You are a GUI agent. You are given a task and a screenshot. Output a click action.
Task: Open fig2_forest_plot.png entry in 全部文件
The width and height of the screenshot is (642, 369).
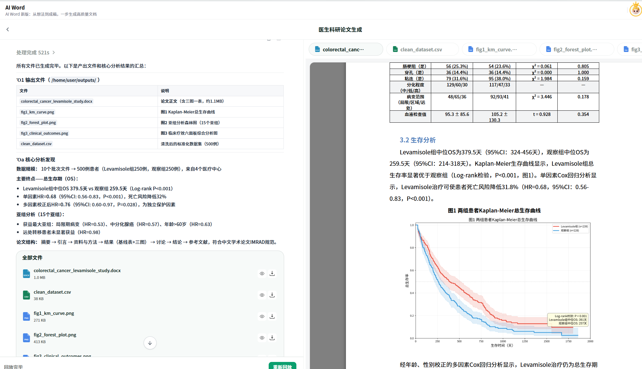coord(55,335)
